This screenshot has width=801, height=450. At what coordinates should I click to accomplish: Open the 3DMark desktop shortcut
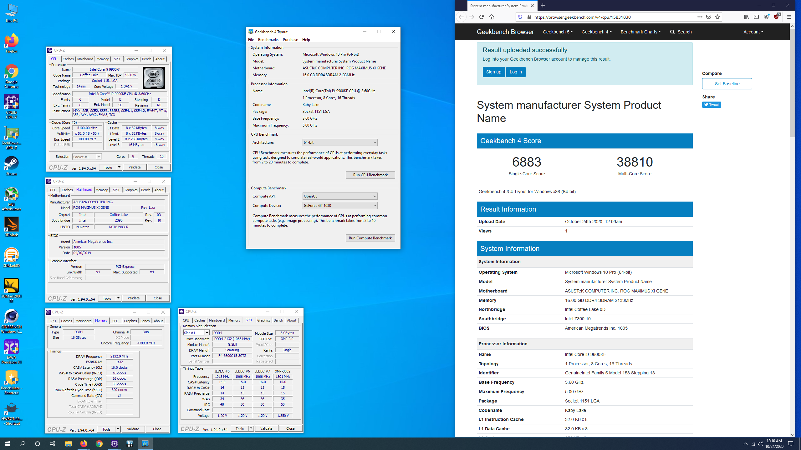[x=12, y=227]
